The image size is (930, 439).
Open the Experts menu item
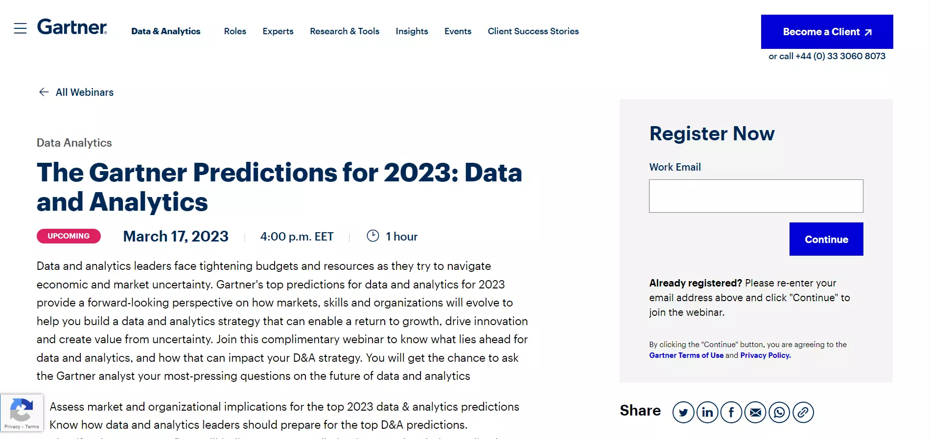click(278, 31)
